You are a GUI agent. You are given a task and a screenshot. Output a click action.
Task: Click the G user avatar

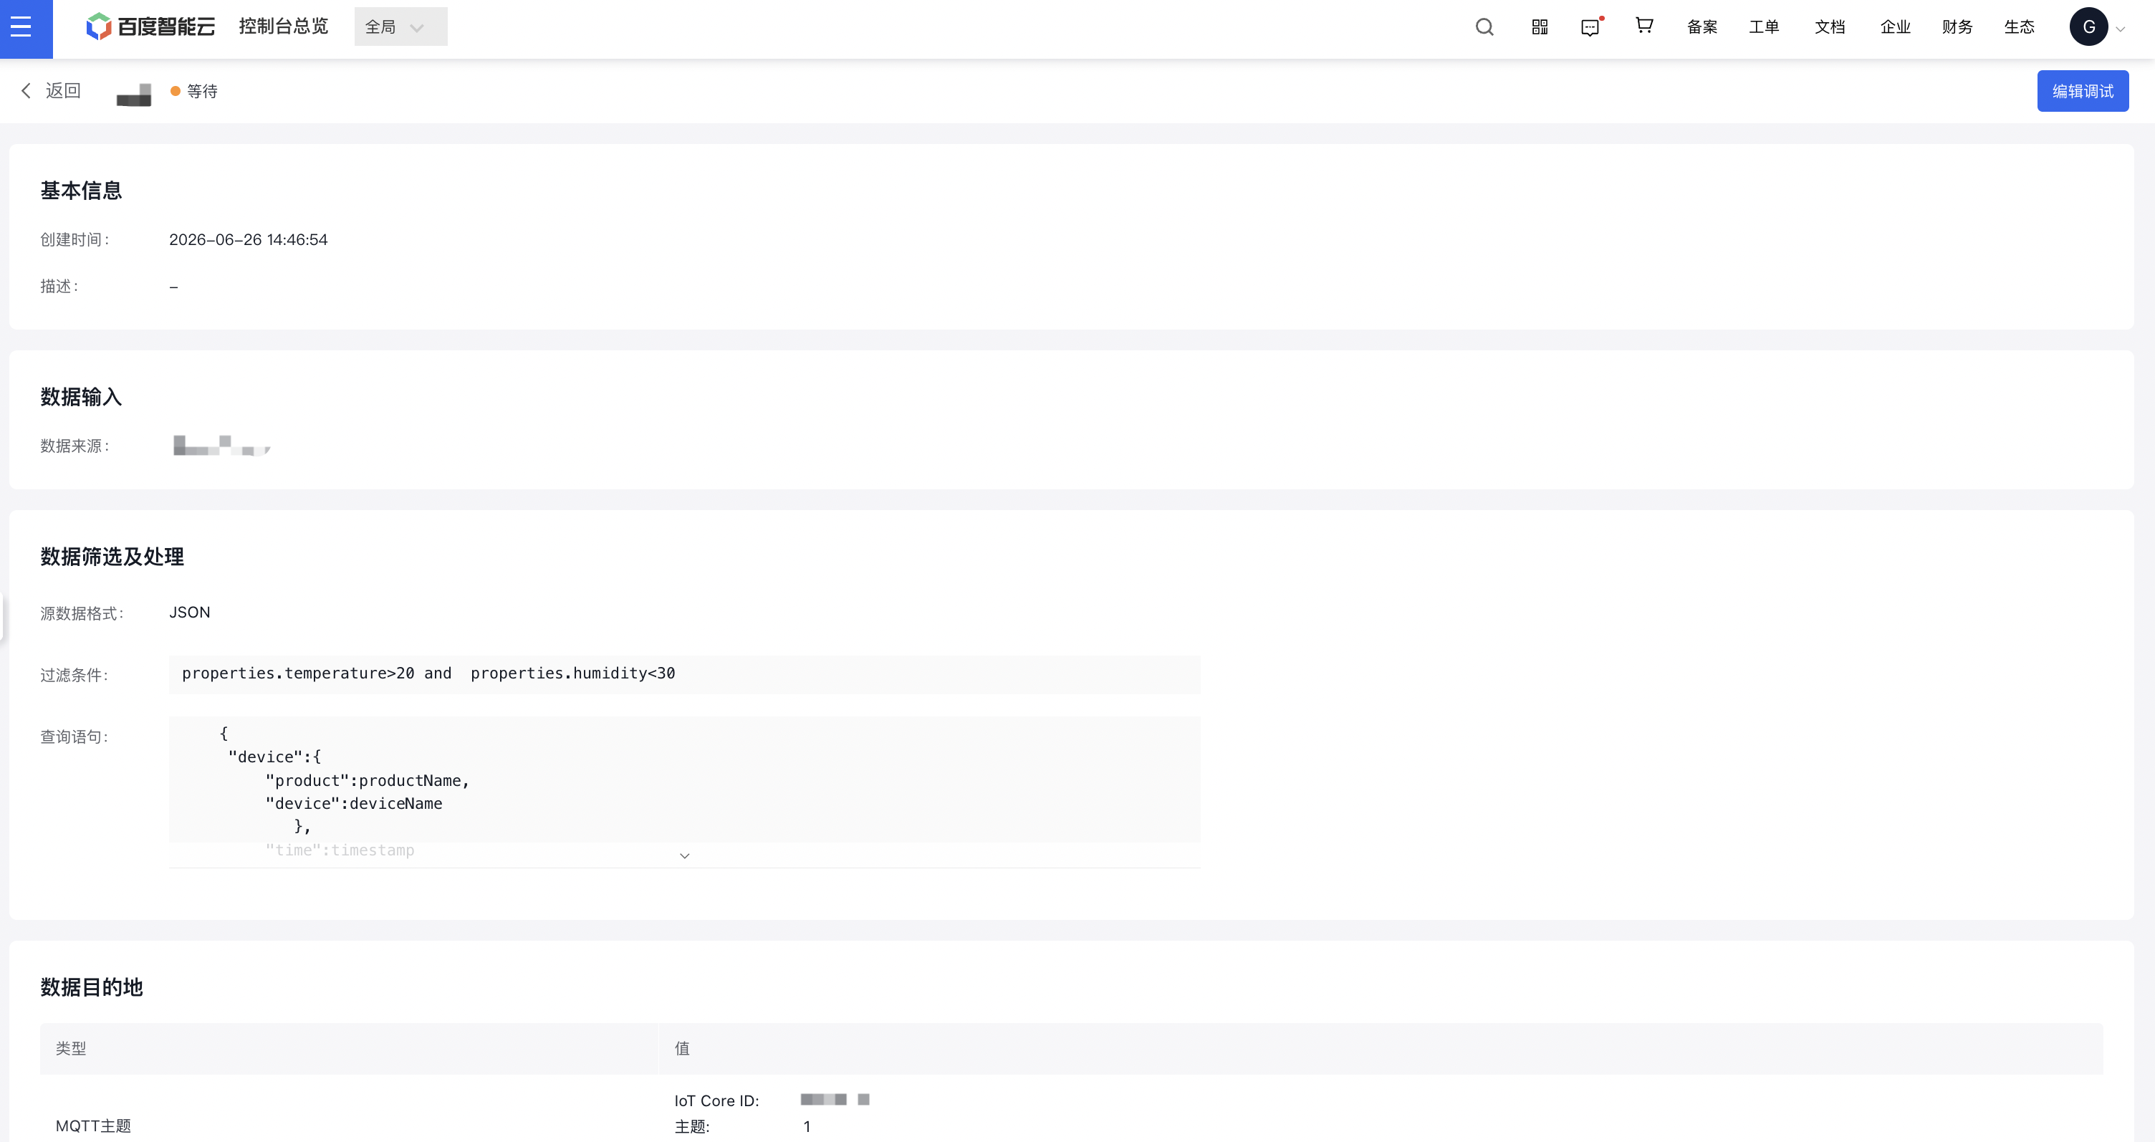click(2088, 27)
